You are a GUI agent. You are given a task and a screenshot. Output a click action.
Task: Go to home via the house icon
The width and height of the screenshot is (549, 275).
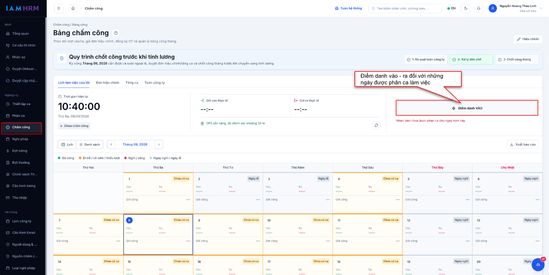(x=73, y=8)
